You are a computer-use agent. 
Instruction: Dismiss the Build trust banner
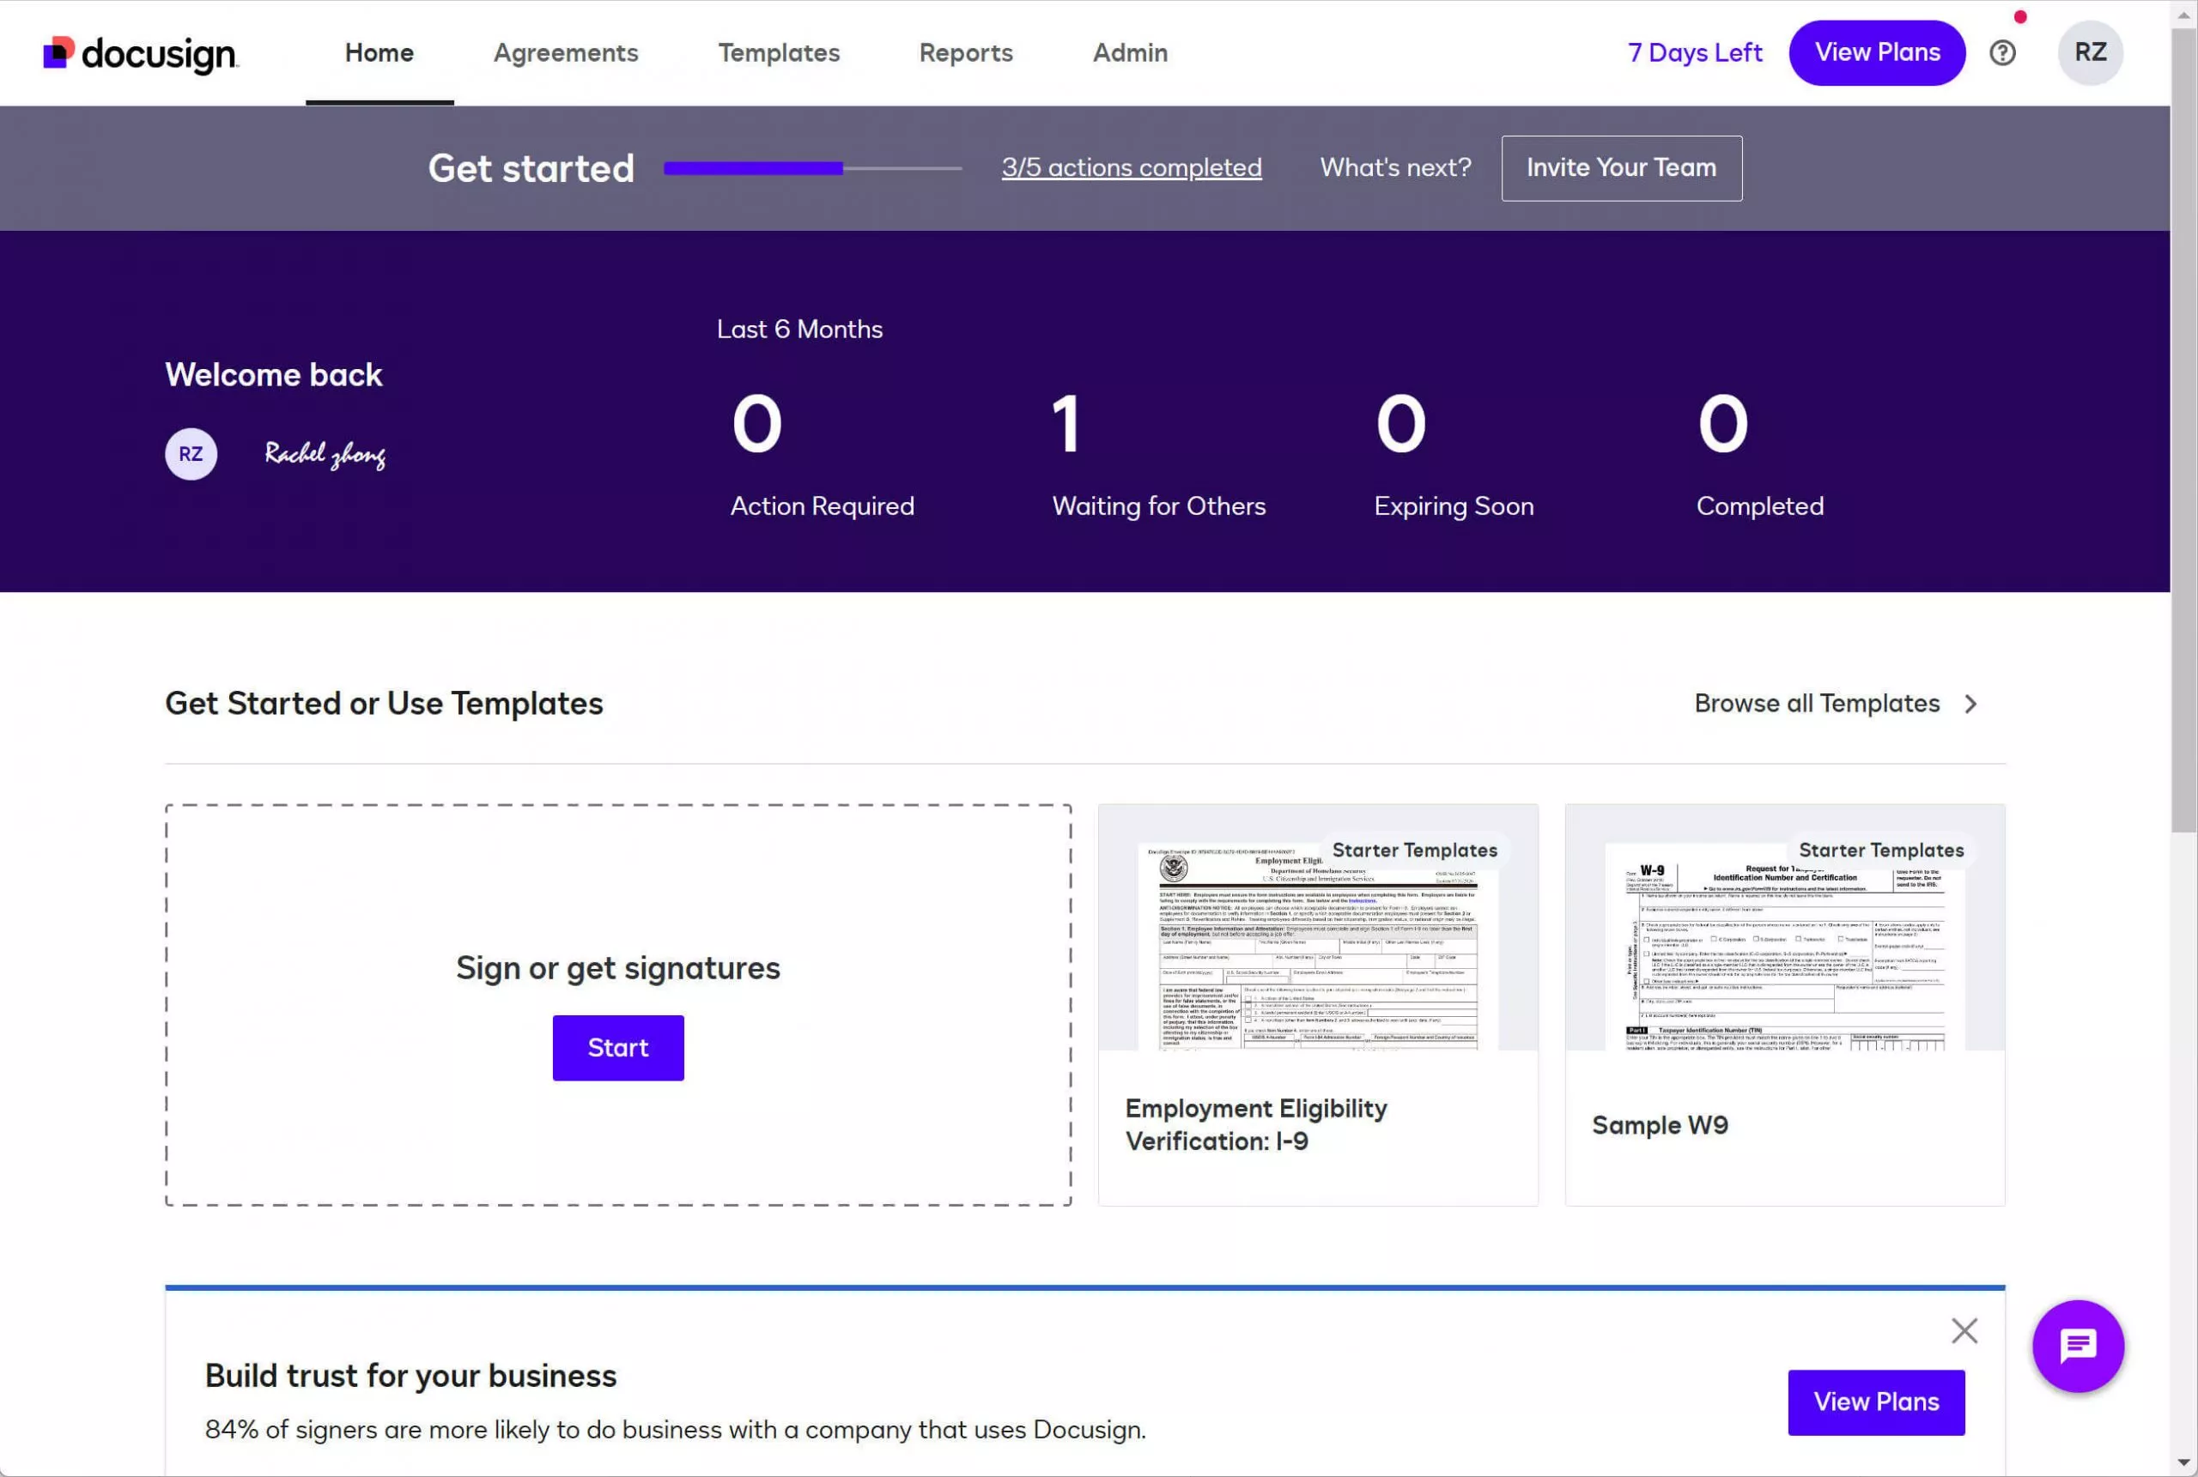(1964, 1330)
